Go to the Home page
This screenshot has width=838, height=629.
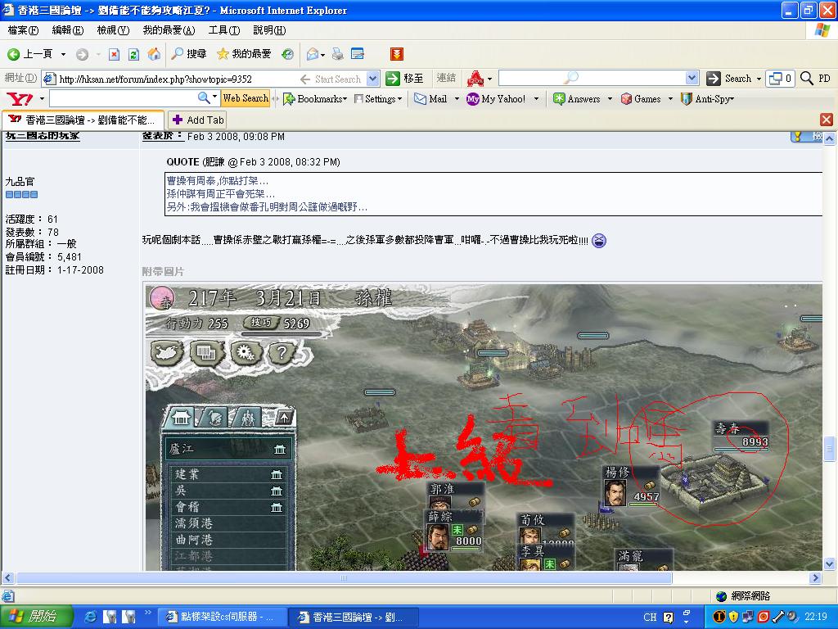[x=154, y=54]
